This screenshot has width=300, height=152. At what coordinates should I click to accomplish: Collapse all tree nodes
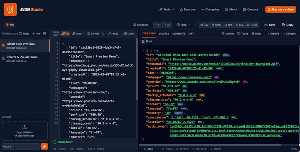289,34
